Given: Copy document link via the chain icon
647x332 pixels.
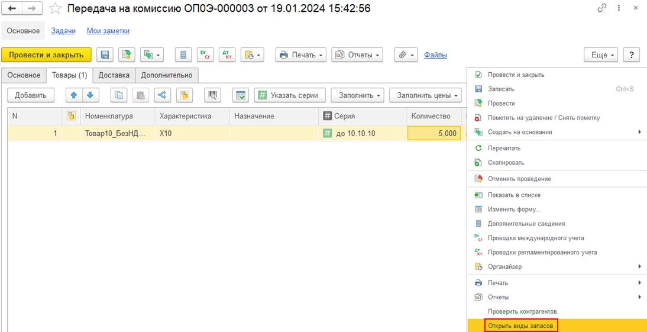Looking at the screenshot, I should 602,8.
